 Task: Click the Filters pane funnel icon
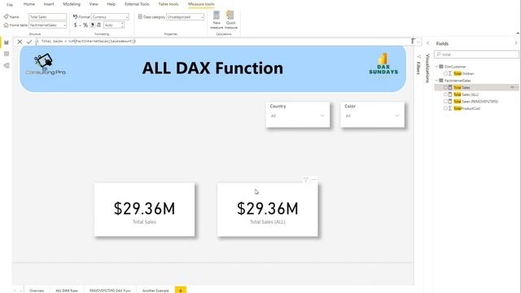click(x=418, y=57)
